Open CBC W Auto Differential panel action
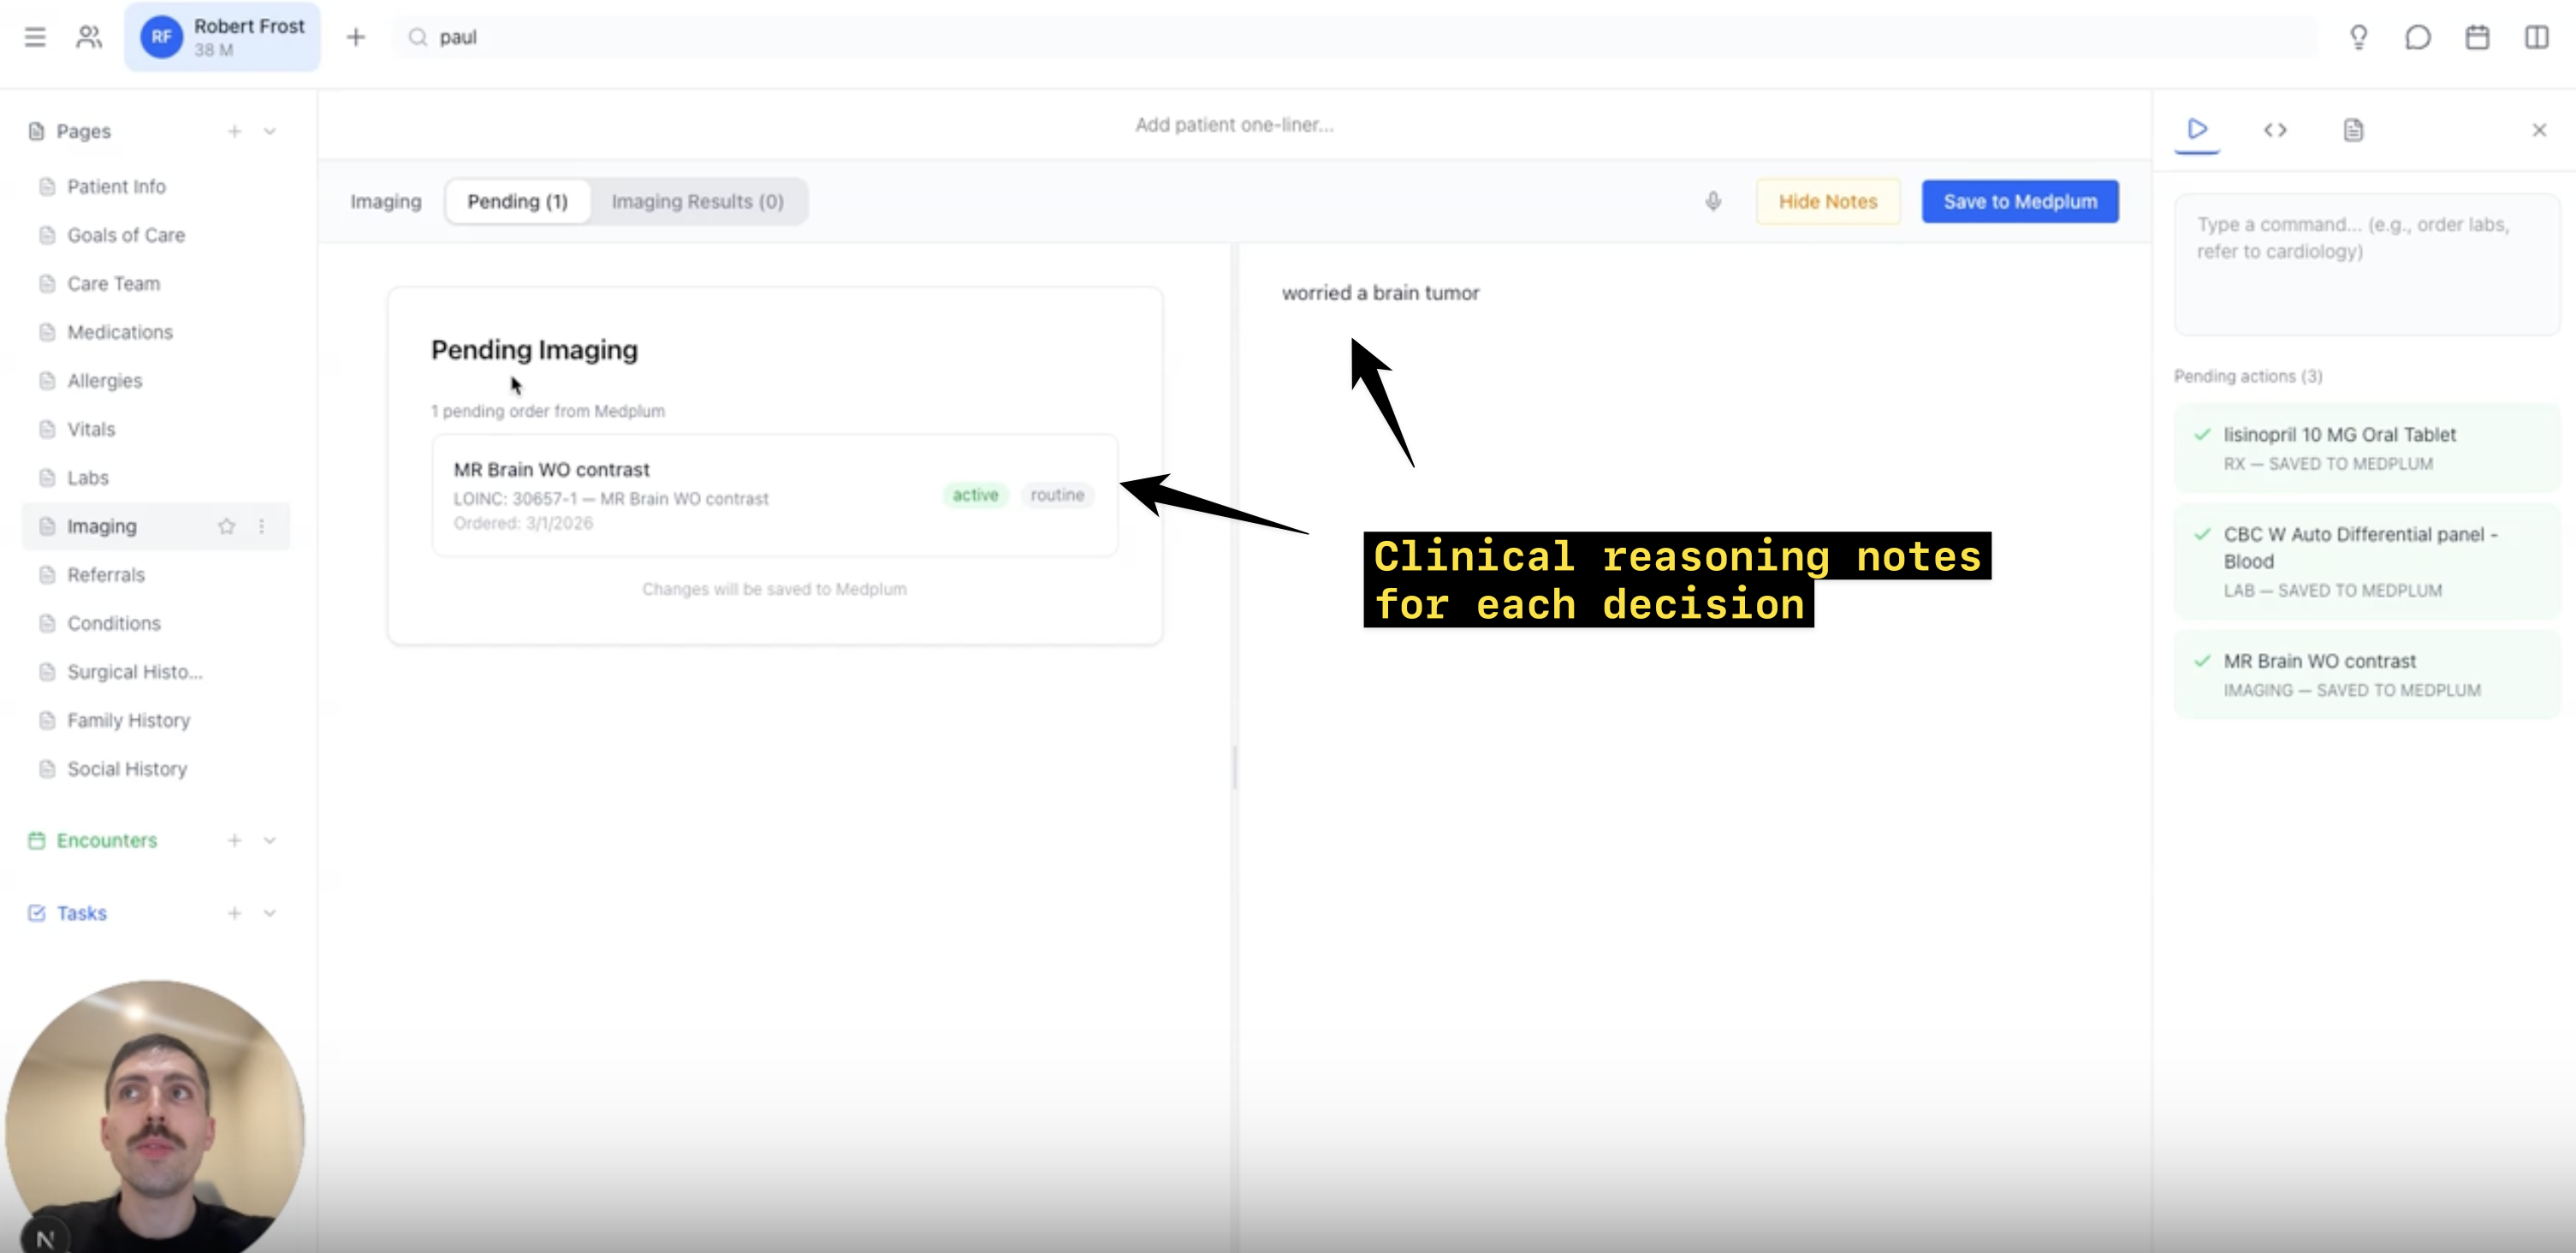Viewport: 2576px width, 1253px height. pos(2366,561)
